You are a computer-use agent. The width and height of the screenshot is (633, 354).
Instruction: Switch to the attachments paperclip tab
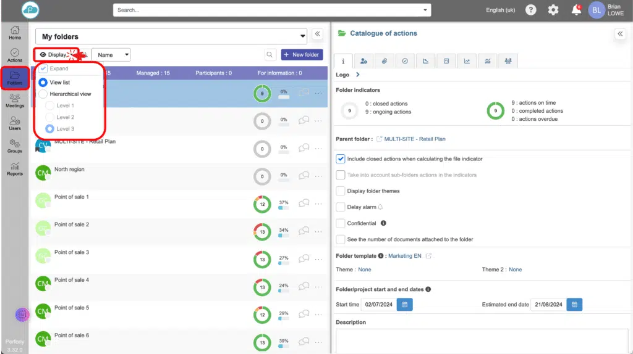point(384,60)
